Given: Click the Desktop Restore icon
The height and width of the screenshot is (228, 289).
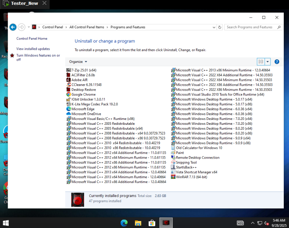Looking at the screenshot, I should click(x=68, y=90).
